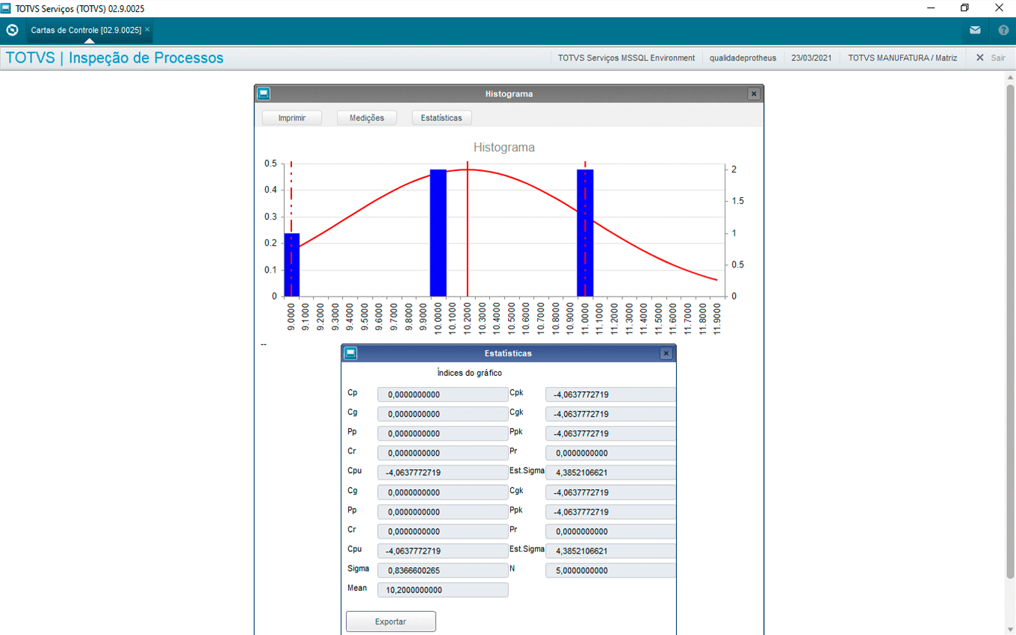
Task: Click the Mean value field
Action: click(x=443, y=590)
